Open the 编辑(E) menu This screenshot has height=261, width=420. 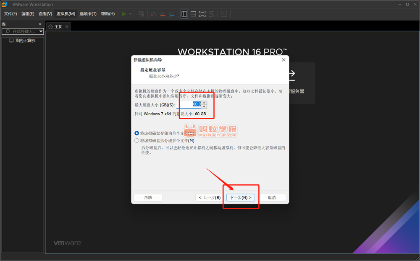click(x=28, y=14)
